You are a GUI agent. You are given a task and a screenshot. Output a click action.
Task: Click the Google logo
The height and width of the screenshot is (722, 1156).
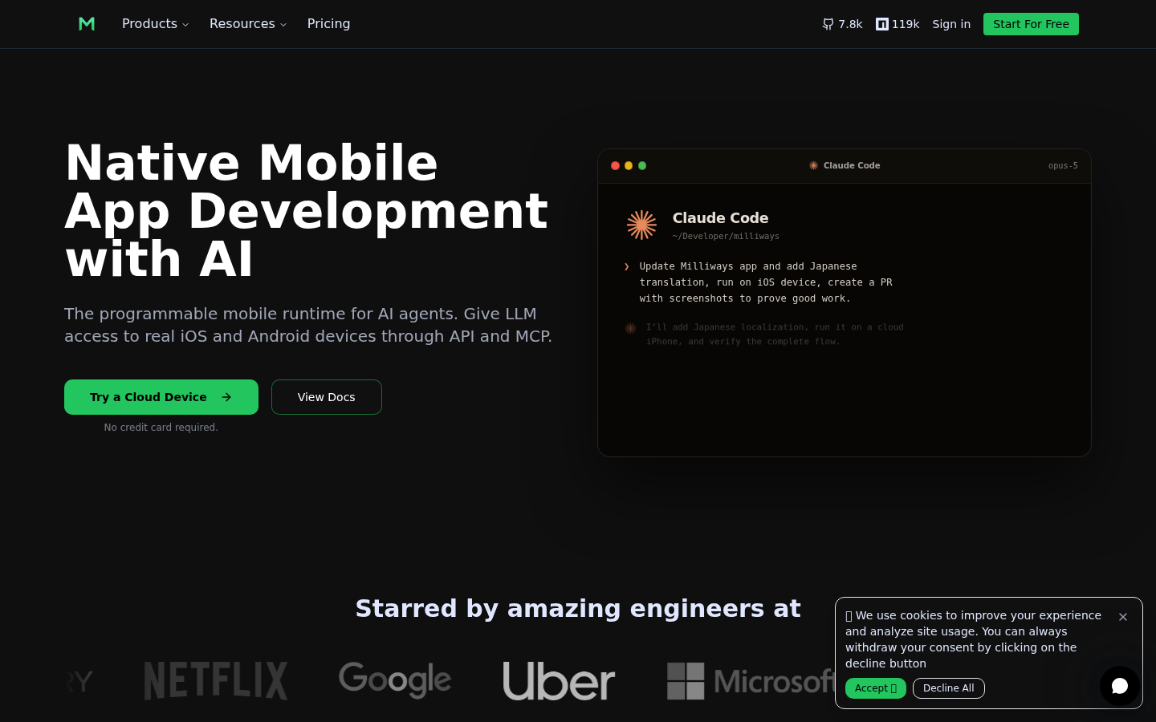(x=395, y=680)
